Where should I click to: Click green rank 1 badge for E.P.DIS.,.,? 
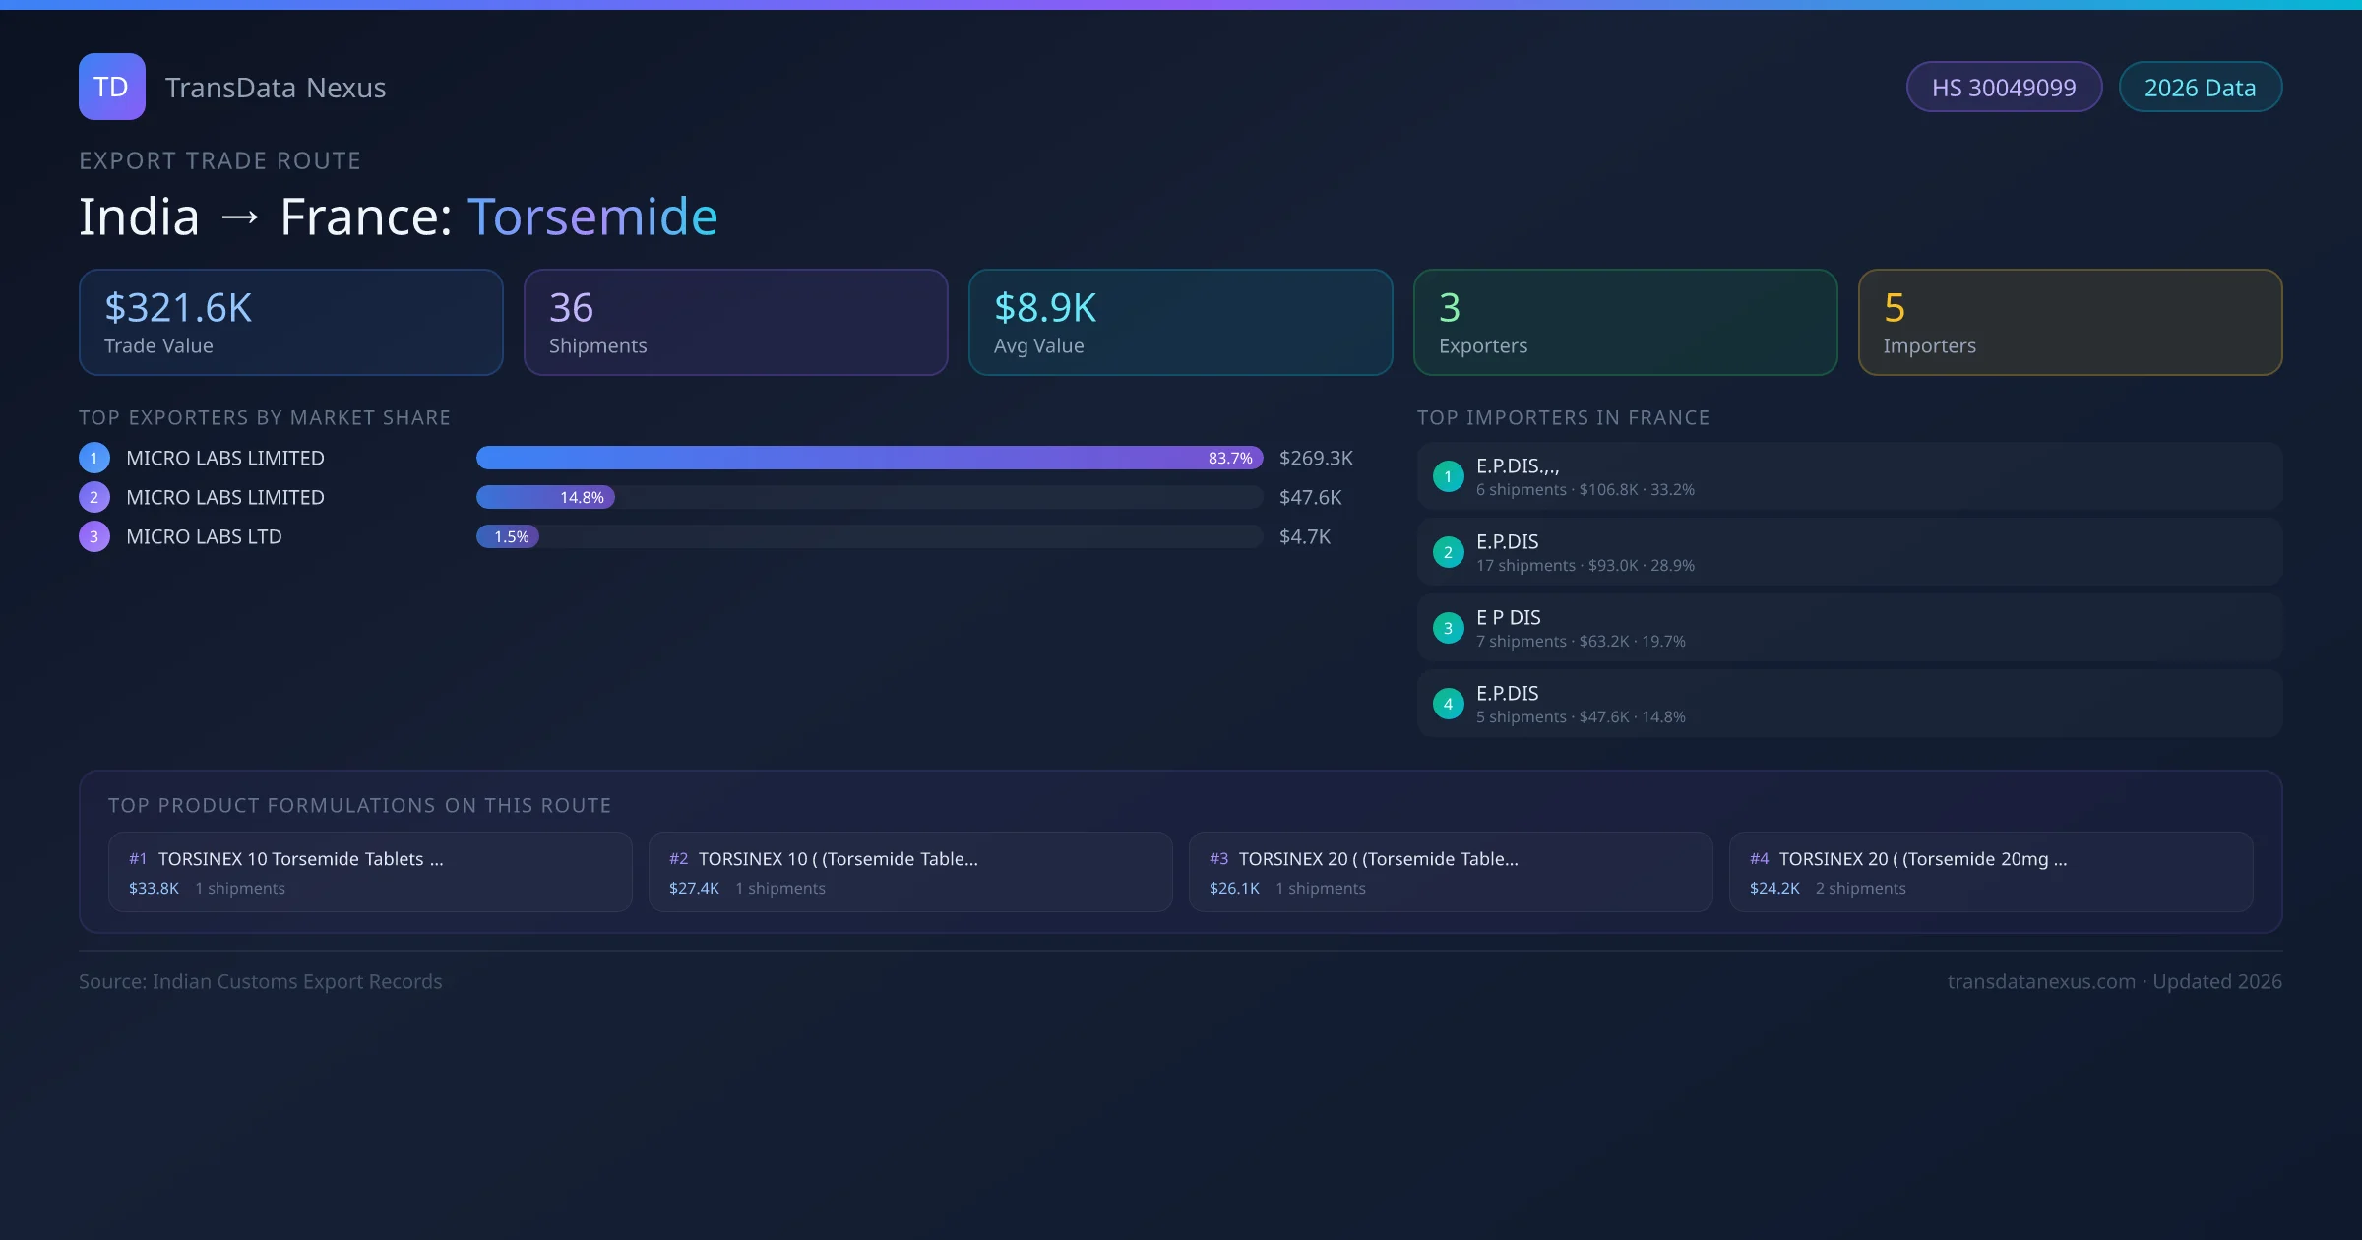pyautogui.click(x=1448, y=476)
